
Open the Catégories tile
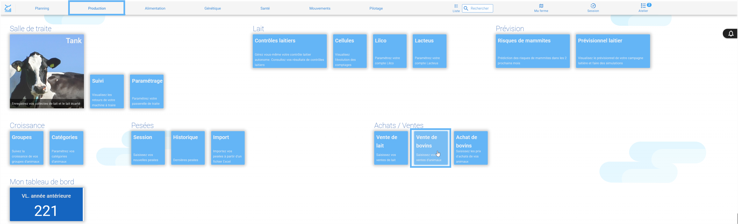click(67, 148)
